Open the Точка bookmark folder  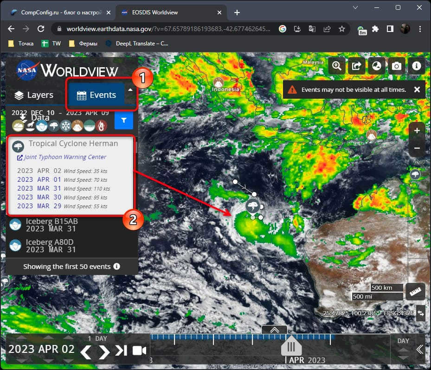point(21,44)
